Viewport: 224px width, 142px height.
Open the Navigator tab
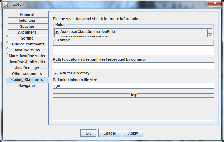27,86
